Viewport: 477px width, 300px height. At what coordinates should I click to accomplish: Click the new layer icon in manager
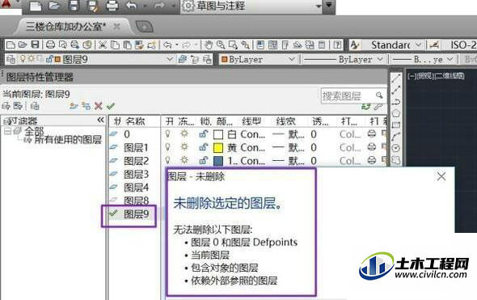[x=74, y=106]
